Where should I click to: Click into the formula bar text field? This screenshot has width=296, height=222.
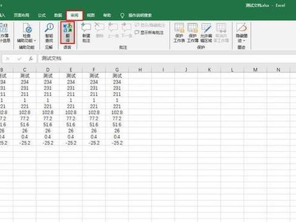[x=167, y=58]
